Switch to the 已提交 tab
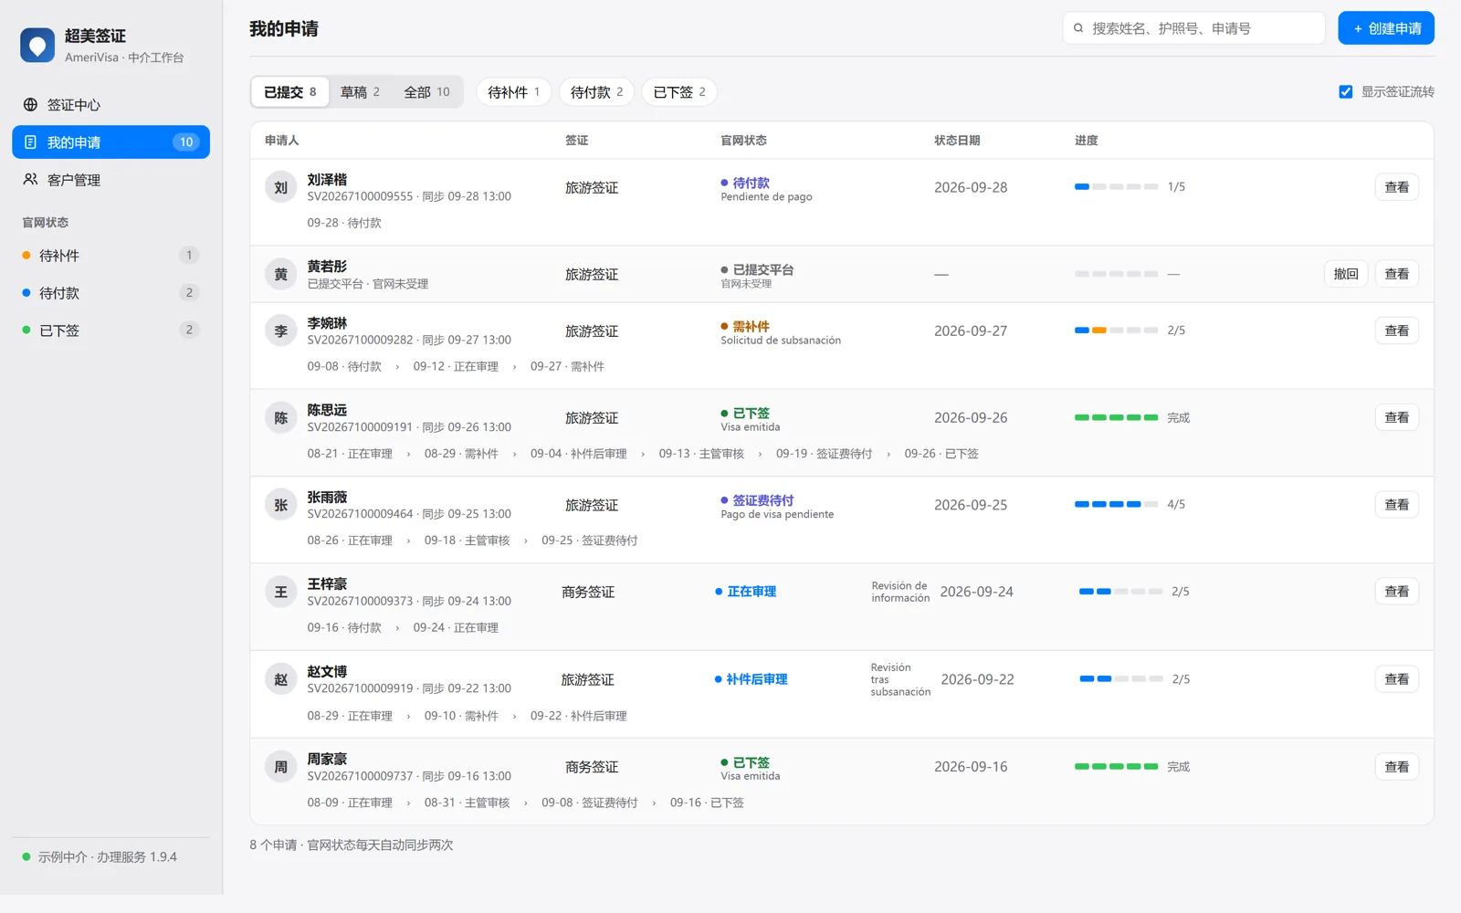 click(290, 92)
